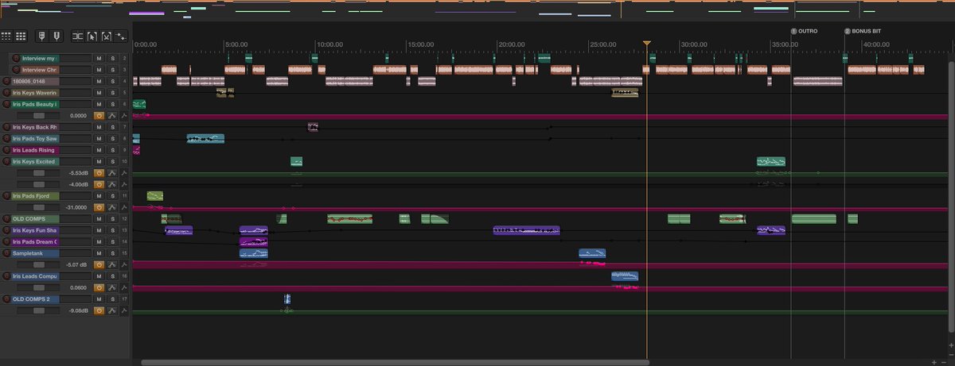The width and height of the screenshot is (955, 366).
Task: Adjust the slider on the 0.0600 lane
Action: pos(39,287)
